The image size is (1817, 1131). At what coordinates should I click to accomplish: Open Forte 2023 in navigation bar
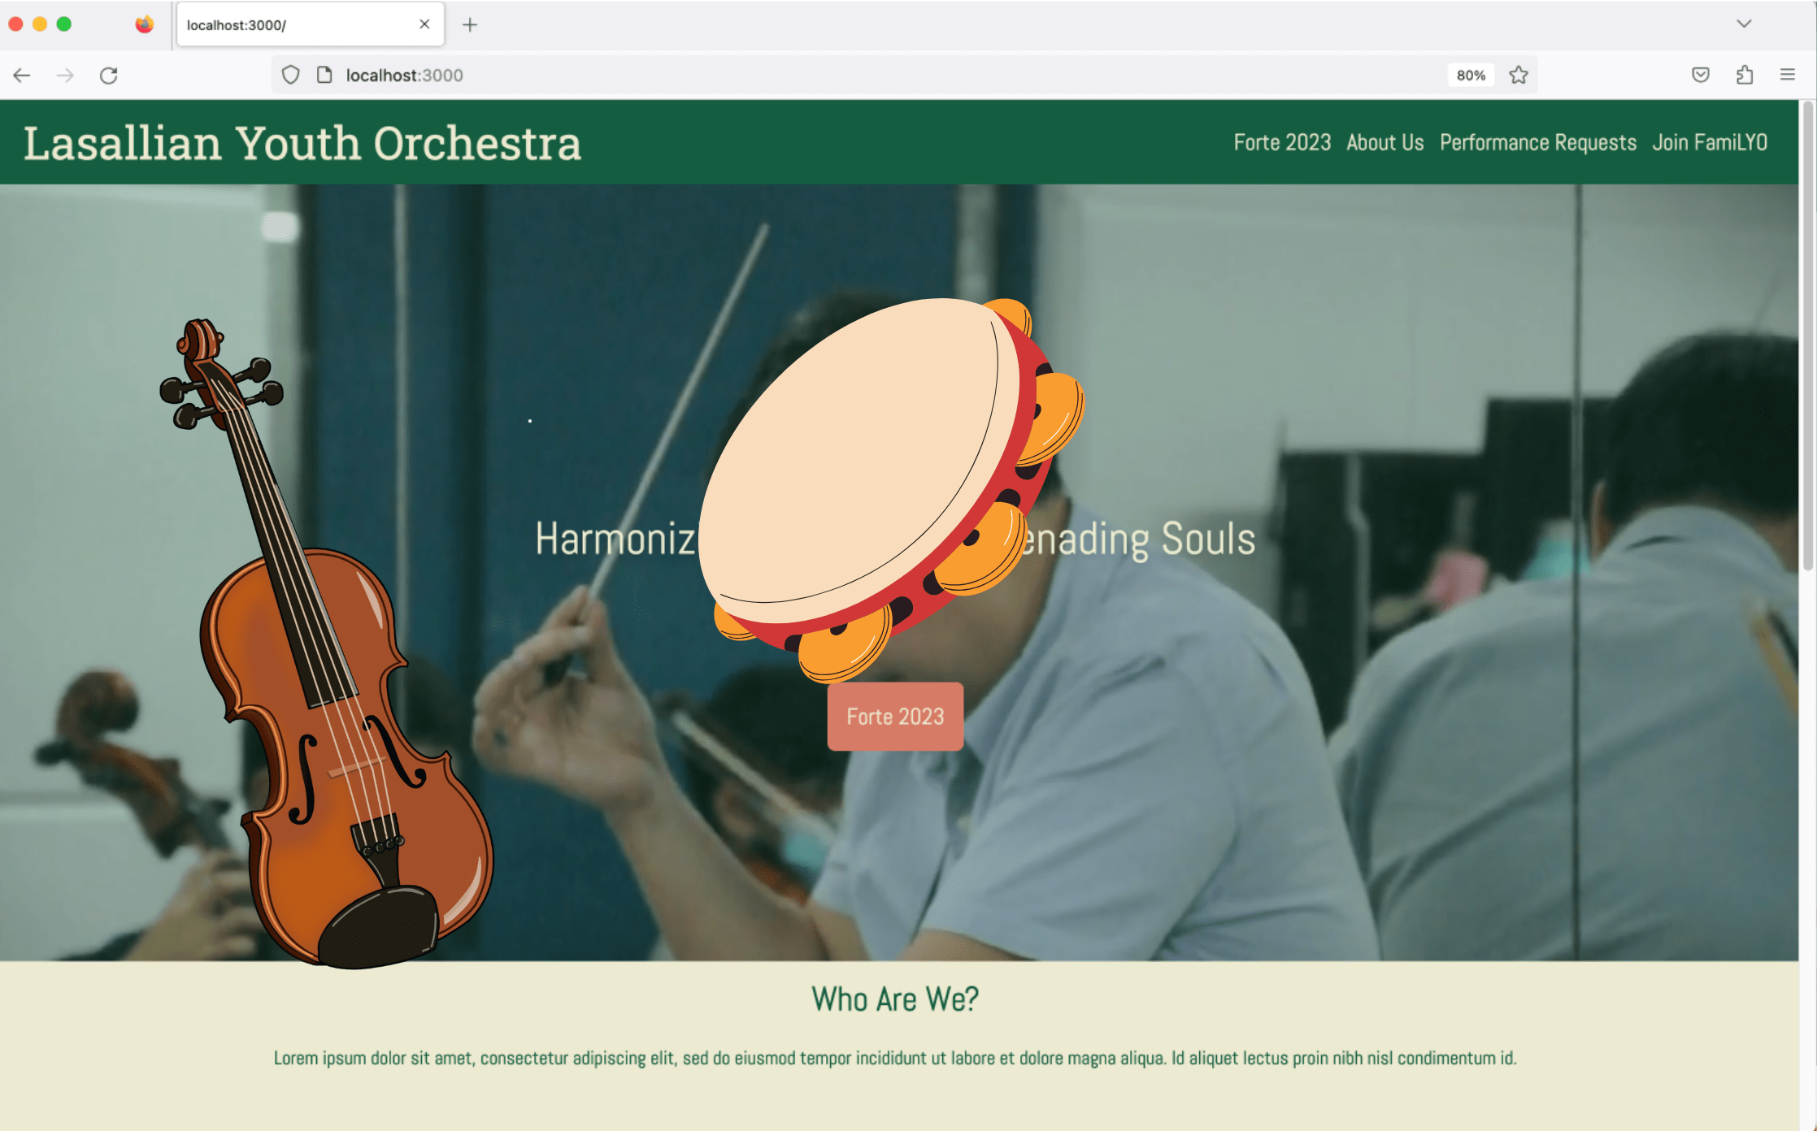(x=1282, y=143)
